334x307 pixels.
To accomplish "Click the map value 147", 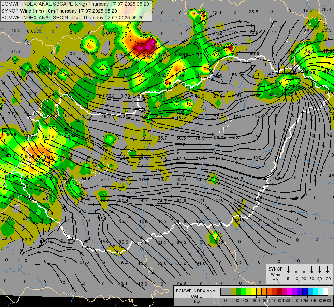I will click(256, 116).
